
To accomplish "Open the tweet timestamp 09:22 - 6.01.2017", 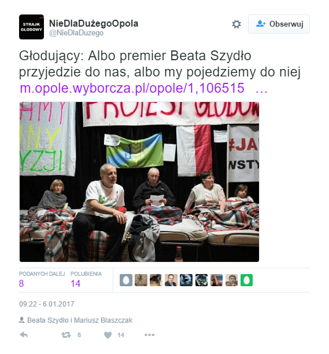I will pyautogui.click(x=47, y=304).
